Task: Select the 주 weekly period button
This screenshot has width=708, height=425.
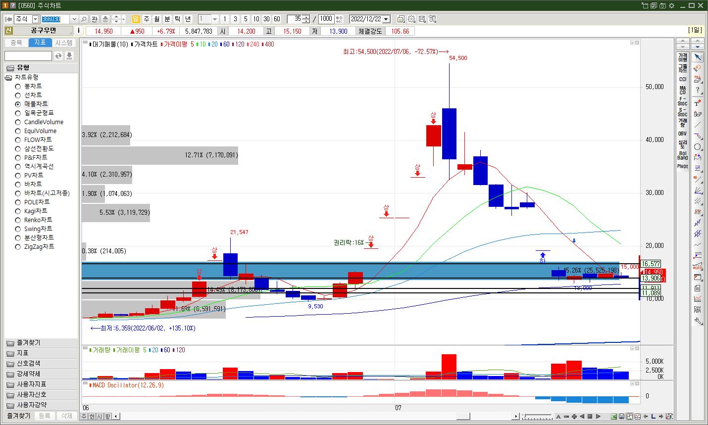Action: [x=147, y=19]
